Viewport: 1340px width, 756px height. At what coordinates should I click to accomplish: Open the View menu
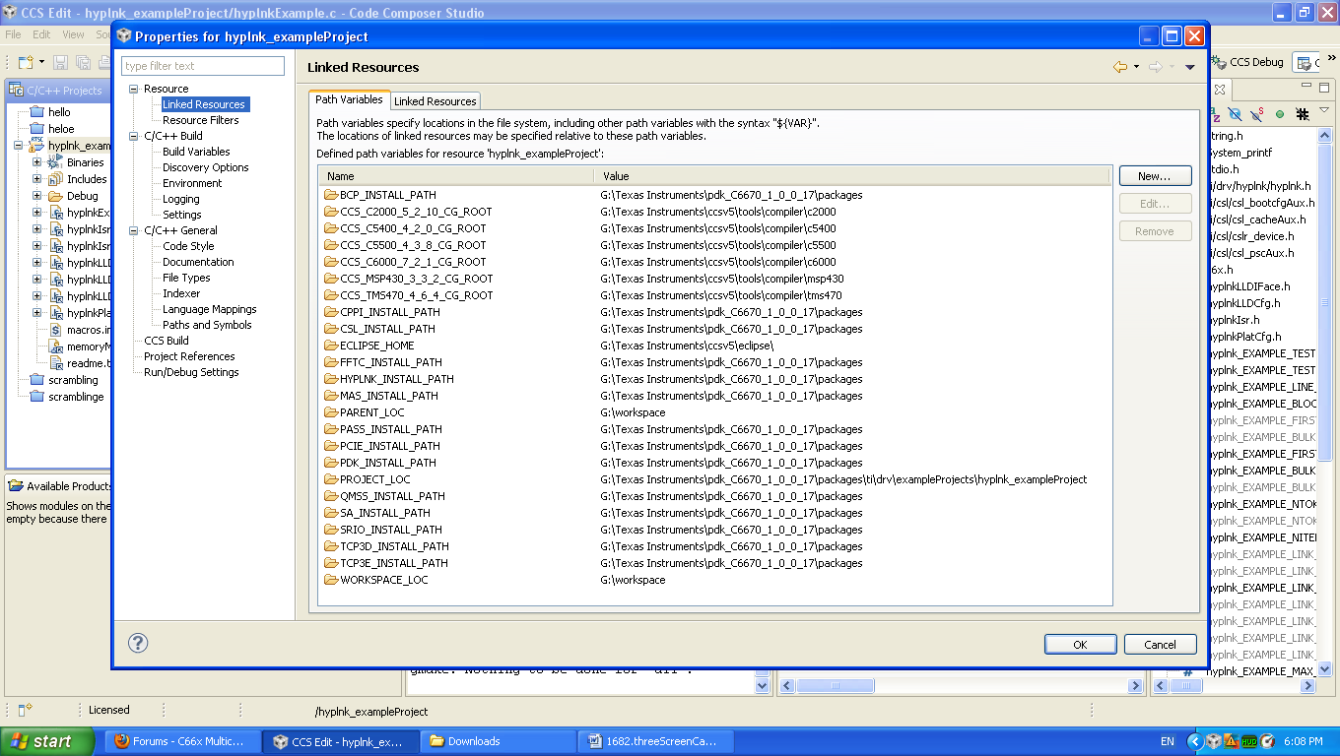[74, 34]
